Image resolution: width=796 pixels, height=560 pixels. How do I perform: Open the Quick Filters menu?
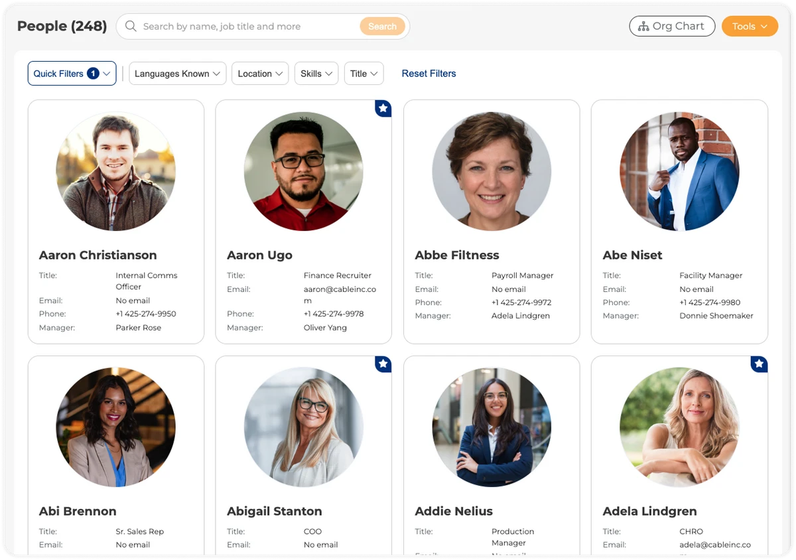(72, 74)
